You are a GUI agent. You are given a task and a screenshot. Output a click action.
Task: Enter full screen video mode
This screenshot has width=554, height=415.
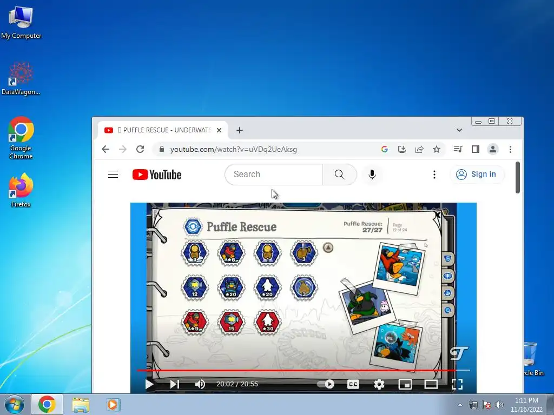click(457, 384)
